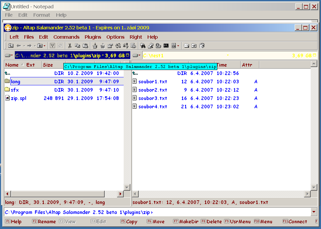Click the F5 Copy button

coord(129,221)
